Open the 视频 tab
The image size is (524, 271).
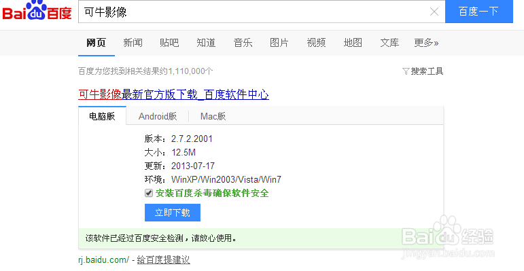316,43
